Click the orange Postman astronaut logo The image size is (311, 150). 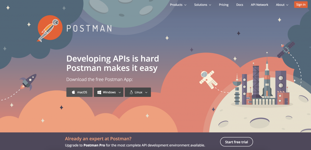50,29
